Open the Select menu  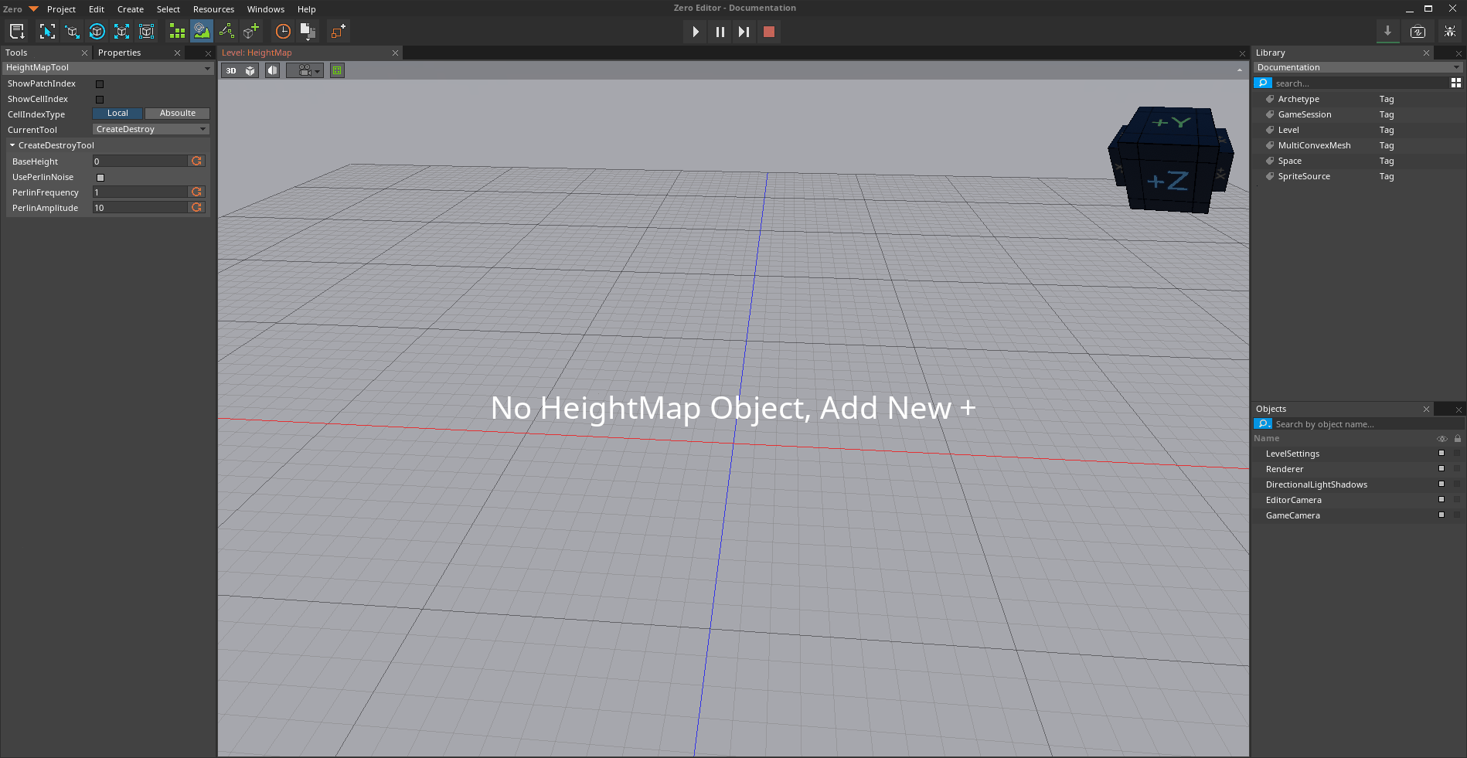(168, 9)
